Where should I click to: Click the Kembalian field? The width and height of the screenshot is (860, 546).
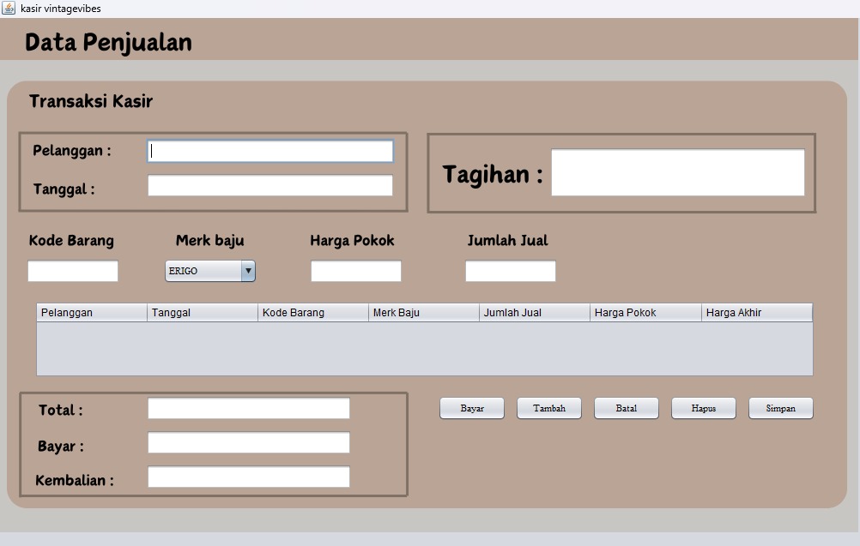pyautogui.click(x=248, y=477)
